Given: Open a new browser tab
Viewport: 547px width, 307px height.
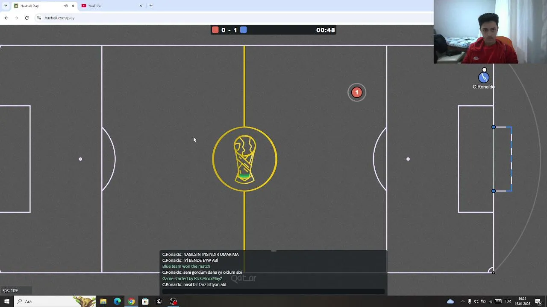Looking at the screenshot, I should [151, 6].
